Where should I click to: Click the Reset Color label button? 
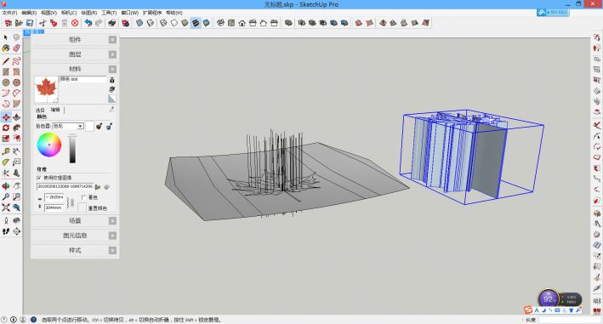[x=97, y=208]
